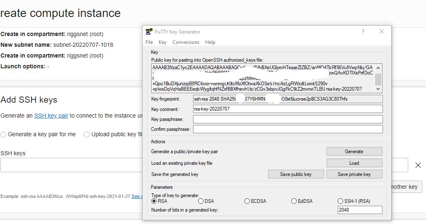Image resolution: width=426 pixels, height=224 pixels.
Task: Click the Number of bits field
Action: click(x=360, y=210)
